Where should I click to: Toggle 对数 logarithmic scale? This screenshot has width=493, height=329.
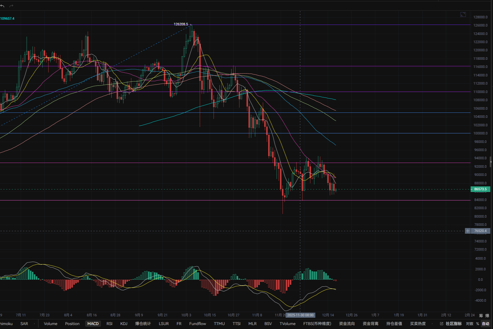[470, 324]
